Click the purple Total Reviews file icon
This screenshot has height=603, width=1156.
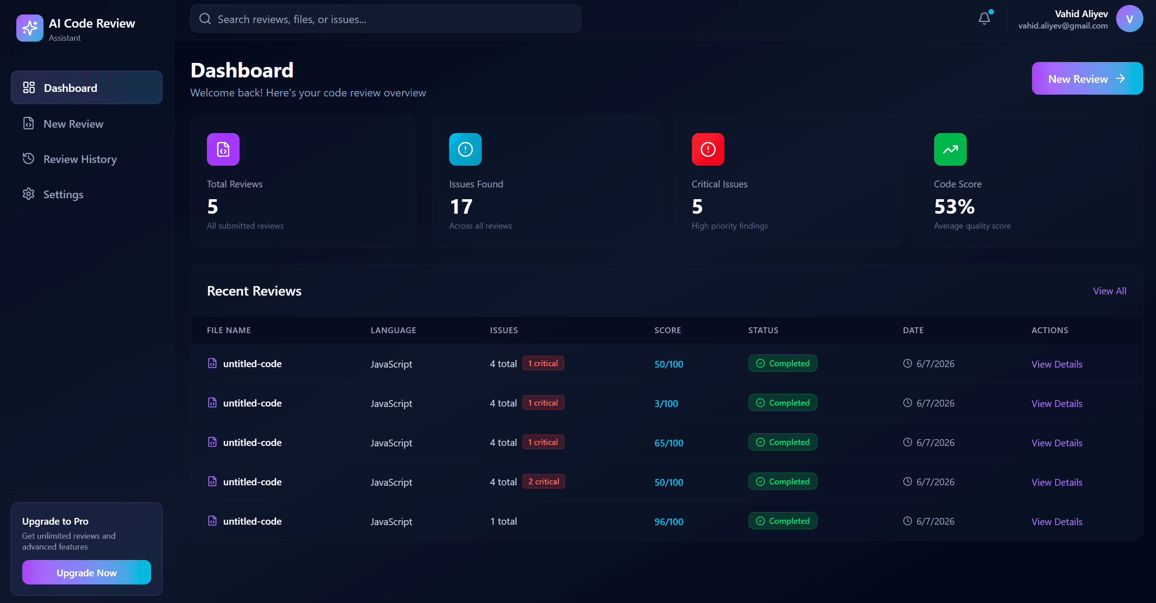(x=223, y=149)
